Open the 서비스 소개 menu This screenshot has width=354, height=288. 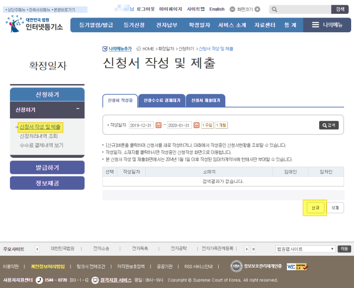232,25
